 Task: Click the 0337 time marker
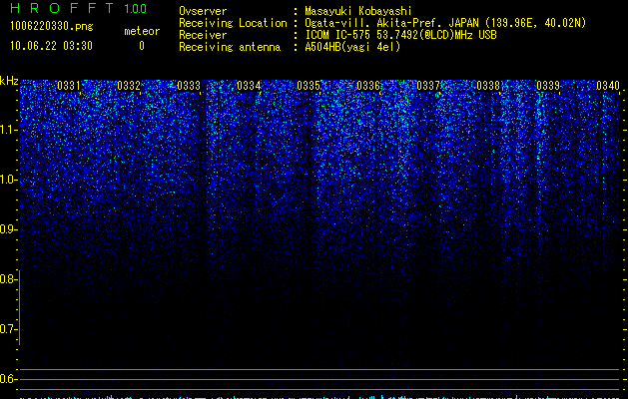point(428,86)
